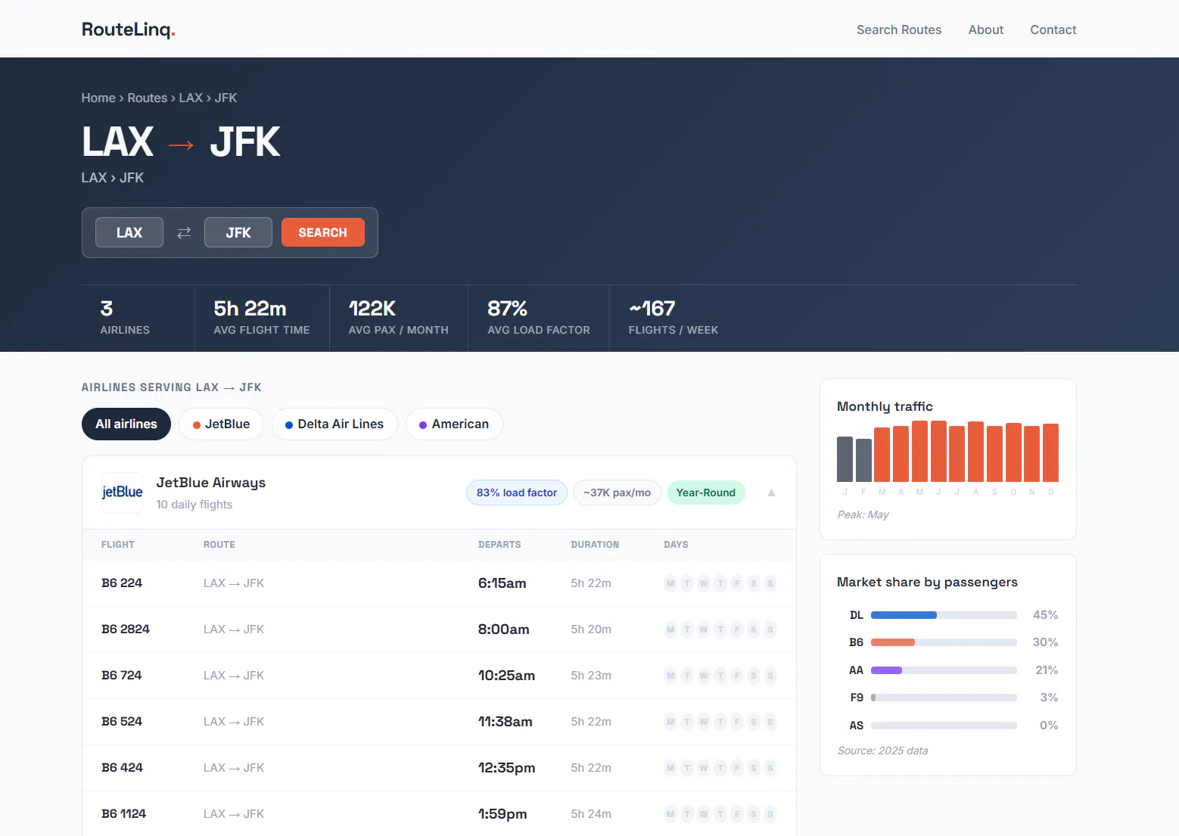Viewport: 1179px width, 836px height.
Task: Click the DL market share bar
Action: point(944,615)
